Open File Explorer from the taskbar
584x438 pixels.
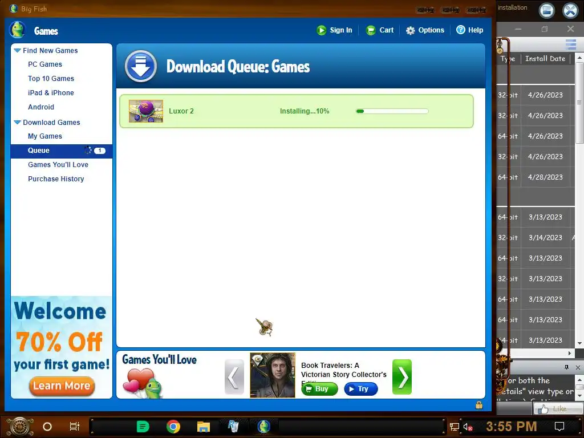[204, 427]
